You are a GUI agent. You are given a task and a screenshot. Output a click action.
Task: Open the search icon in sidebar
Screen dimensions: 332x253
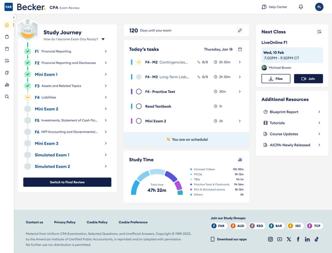click(7, 97)
